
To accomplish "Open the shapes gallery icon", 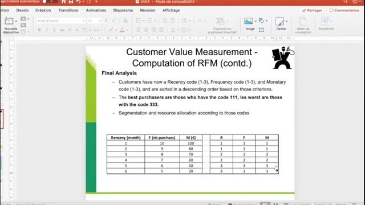I will (261, 20).
